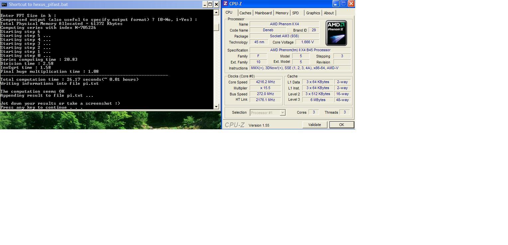
Task: Click the L1 Data 3 x 64 KBytes value
Action: [318, 82]
